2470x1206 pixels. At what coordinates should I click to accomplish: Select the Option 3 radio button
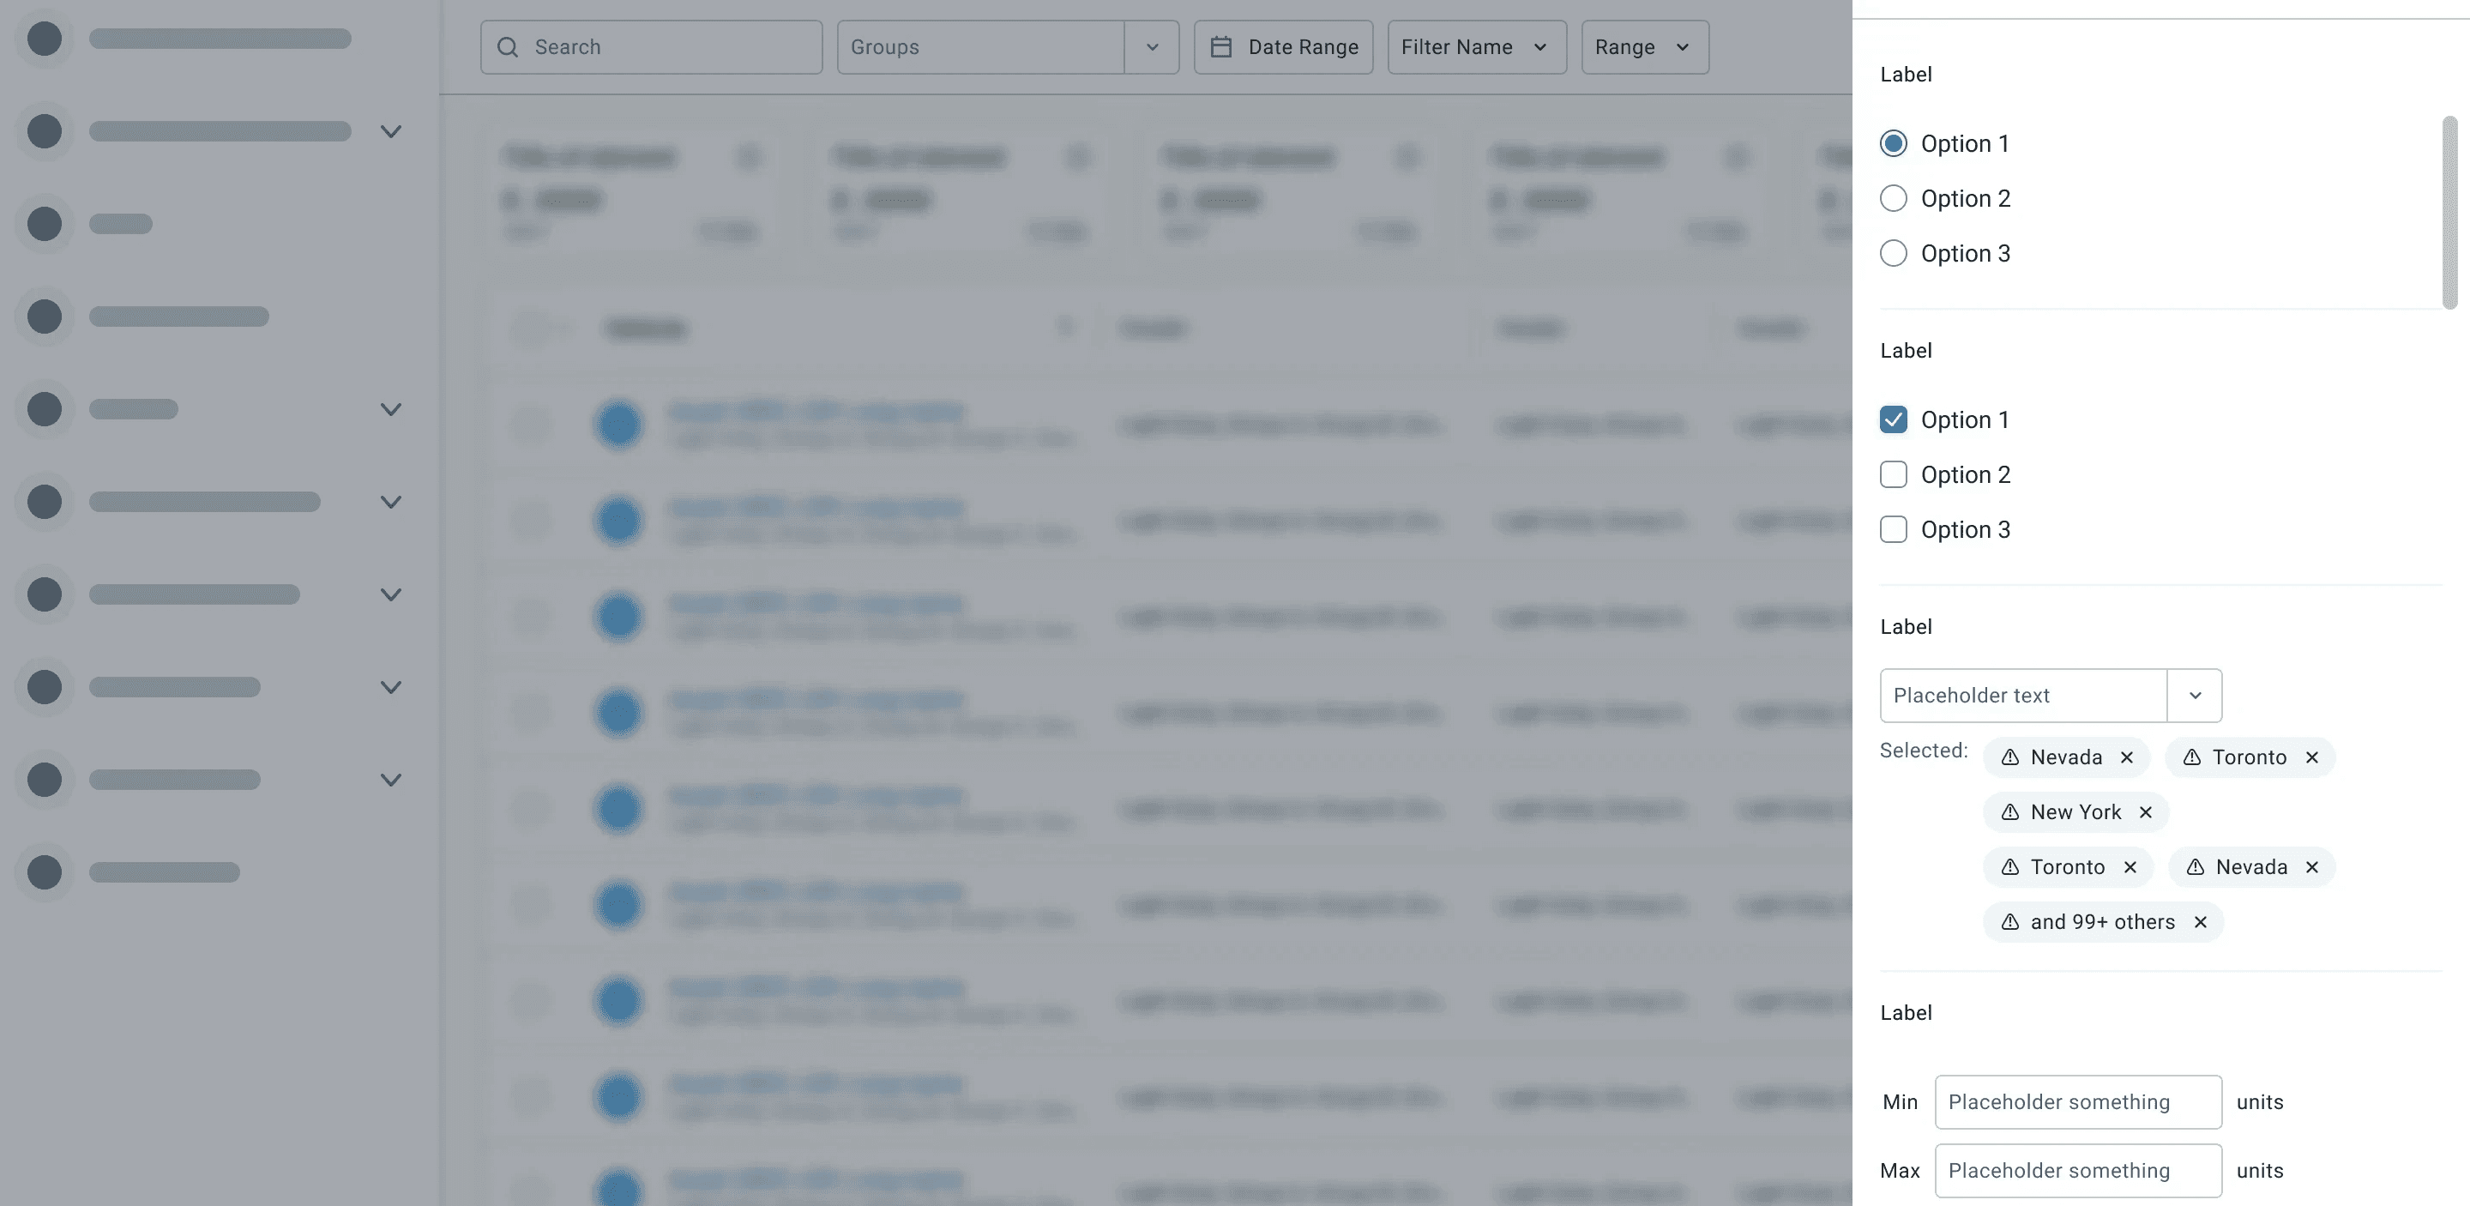[1893, 253]
